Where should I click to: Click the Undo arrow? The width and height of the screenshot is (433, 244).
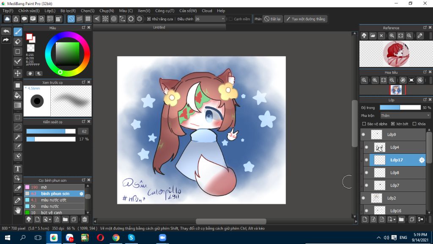[x=6, y=31]
